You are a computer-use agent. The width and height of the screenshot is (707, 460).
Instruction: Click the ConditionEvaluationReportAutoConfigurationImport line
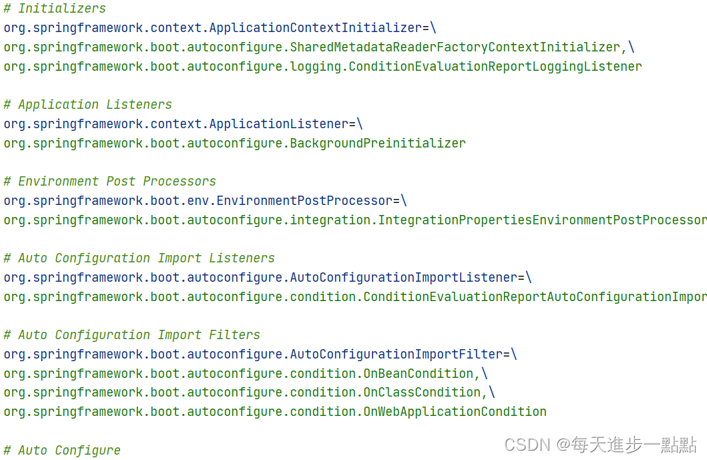coord(355,296)
